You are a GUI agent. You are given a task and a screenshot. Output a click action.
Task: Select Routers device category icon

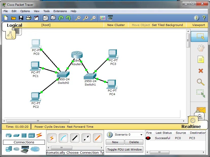point(9,135)
